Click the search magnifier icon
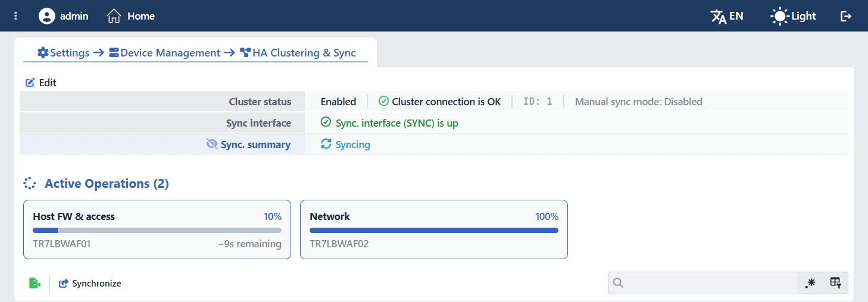Image resolution: width=868 pixels, height=302 pixels. [x=618, y=283]
